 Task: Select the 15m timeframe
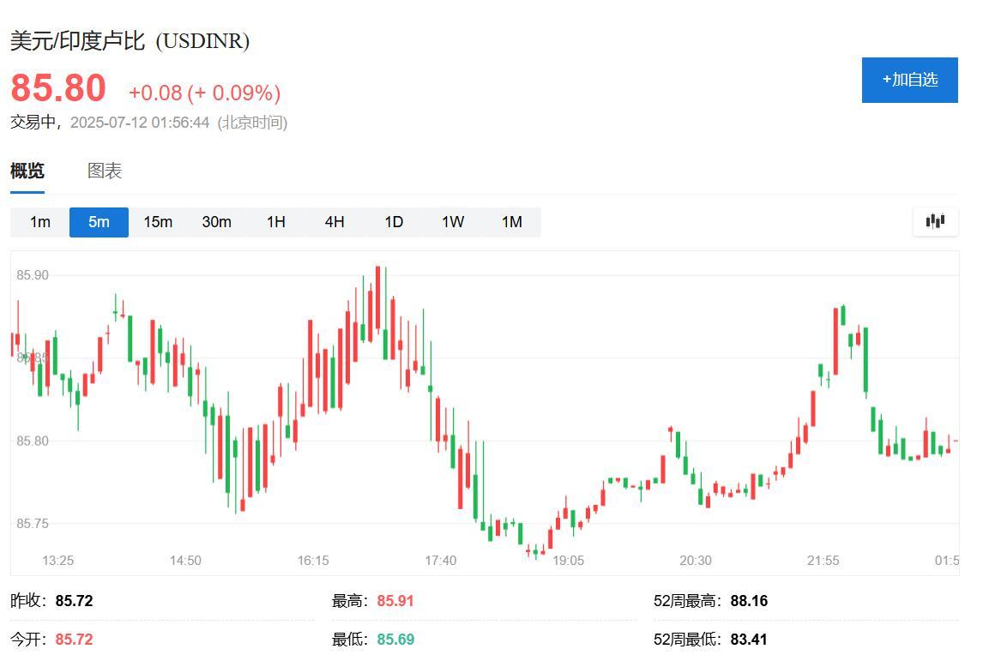(158, 222)
